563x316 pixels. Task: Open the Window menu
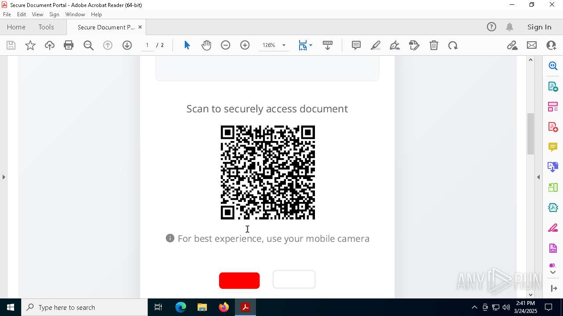(x=75, y=14)
